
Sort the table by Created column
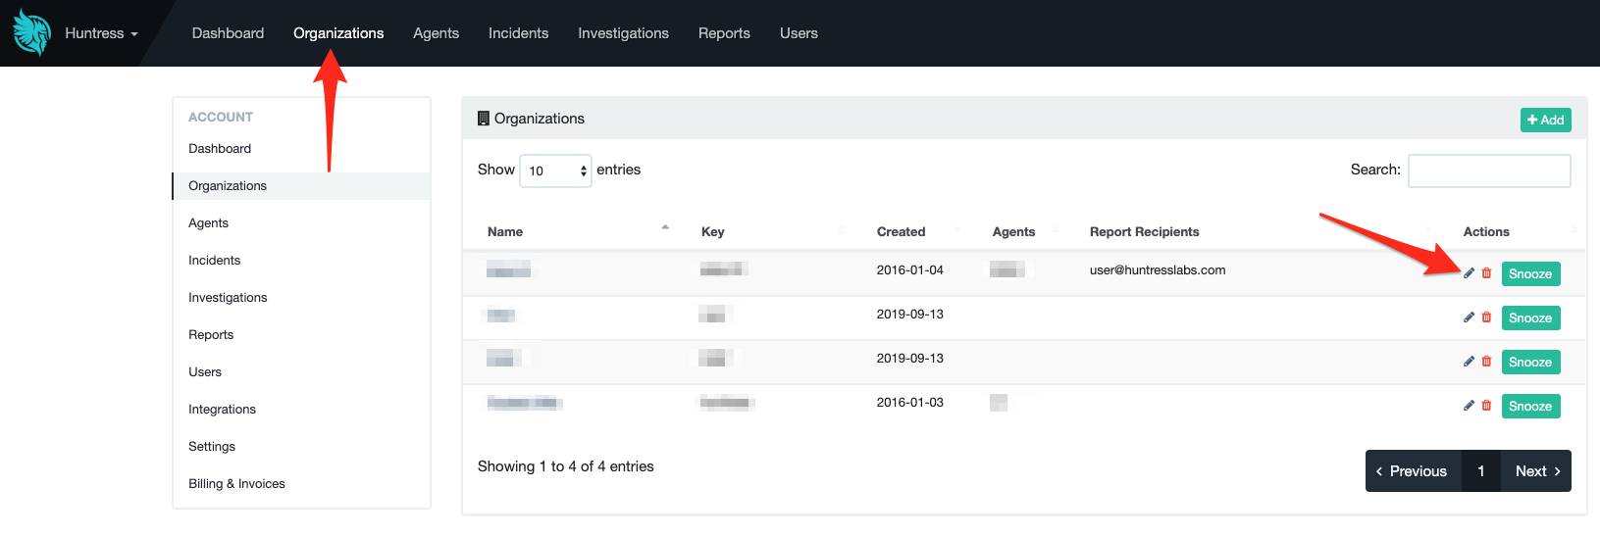click(x=901, y=232)
